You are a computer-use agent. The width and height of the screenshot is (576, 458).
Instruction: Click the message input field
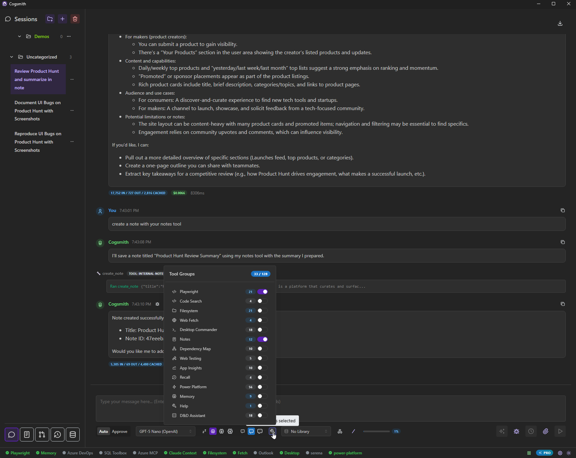pos(331,408)
